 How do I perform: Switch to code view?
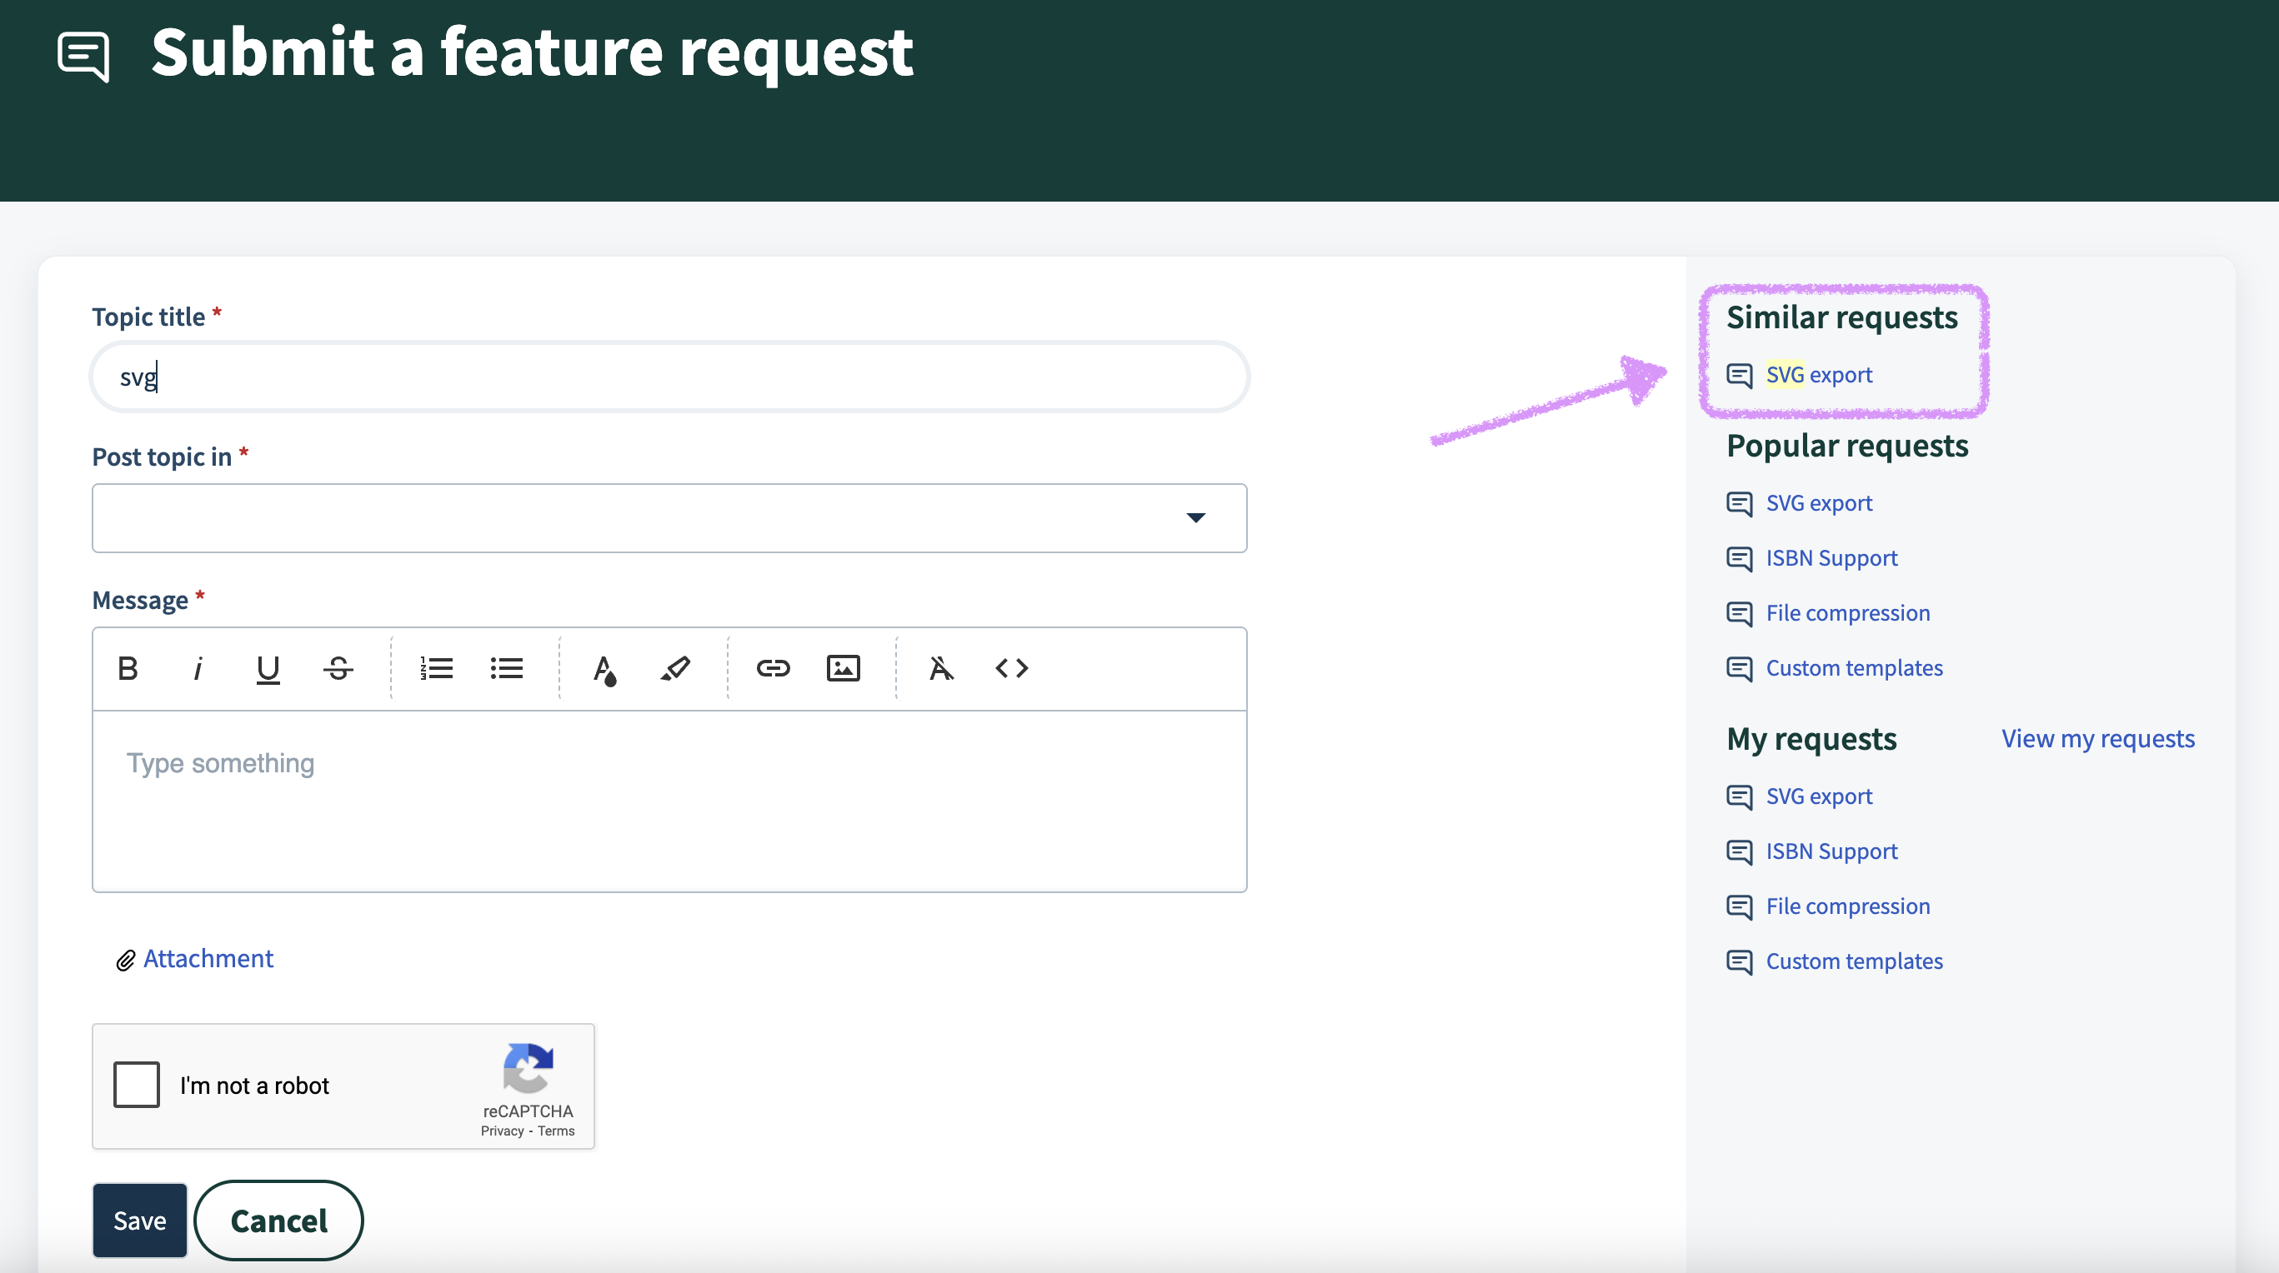tap(1011, 668)
